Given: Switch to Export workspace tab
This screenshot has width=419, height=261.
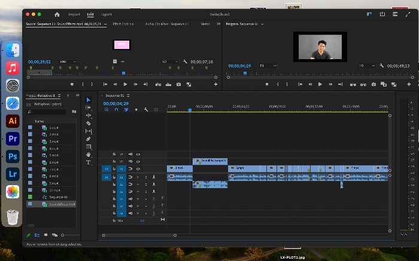Looking at the screenshot, I should coord(106,14).
